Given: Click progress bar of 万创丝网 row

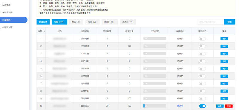Looking at the screenshot, I should tap(155, 98).
